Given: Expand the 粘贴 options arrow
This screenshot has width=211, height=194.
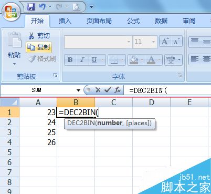Looking at the screenshot, I should coord(14,64).
